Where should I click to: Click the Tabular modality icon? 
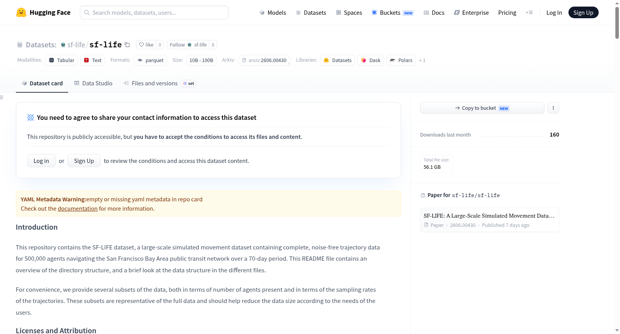(52, 60)
